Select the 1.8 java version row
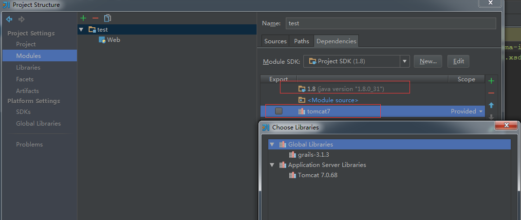Viewport: 521px width, 220px height. coord(372,89)
